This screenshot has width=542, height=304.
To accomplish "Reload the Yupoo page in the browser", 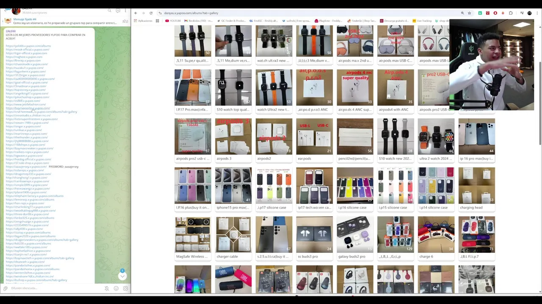I will pyautogui.click(x=151, y=13).
